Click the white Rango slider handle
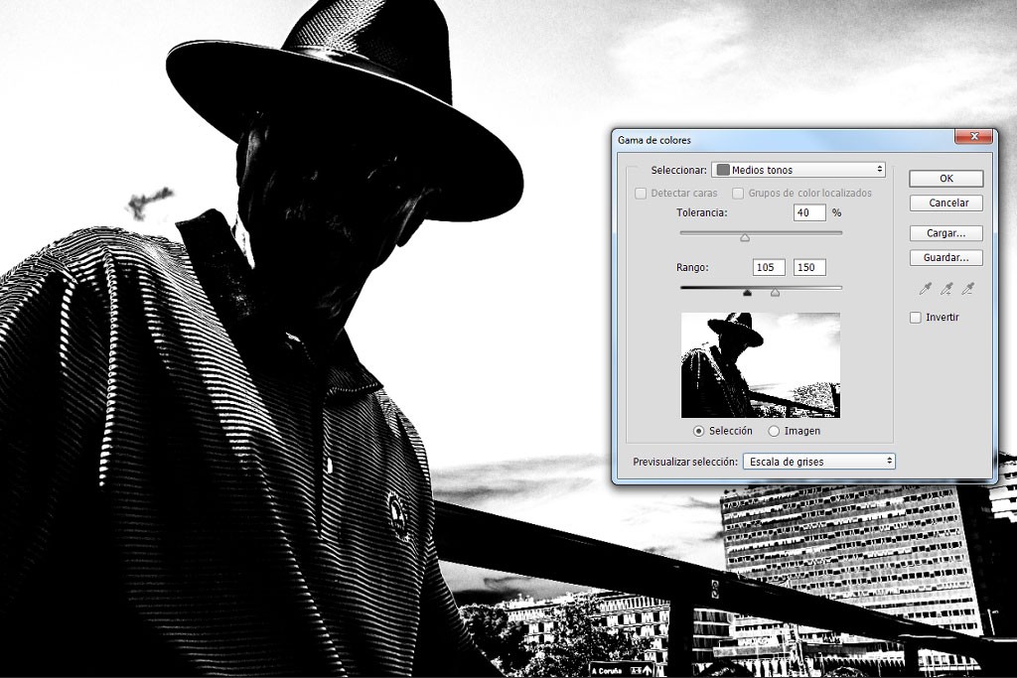 click(775, 293)
